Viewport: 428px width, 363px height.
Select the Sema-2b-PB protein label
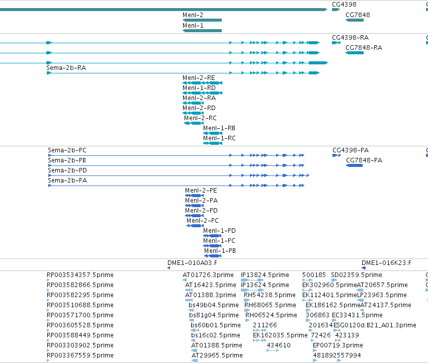click(67, 160)
